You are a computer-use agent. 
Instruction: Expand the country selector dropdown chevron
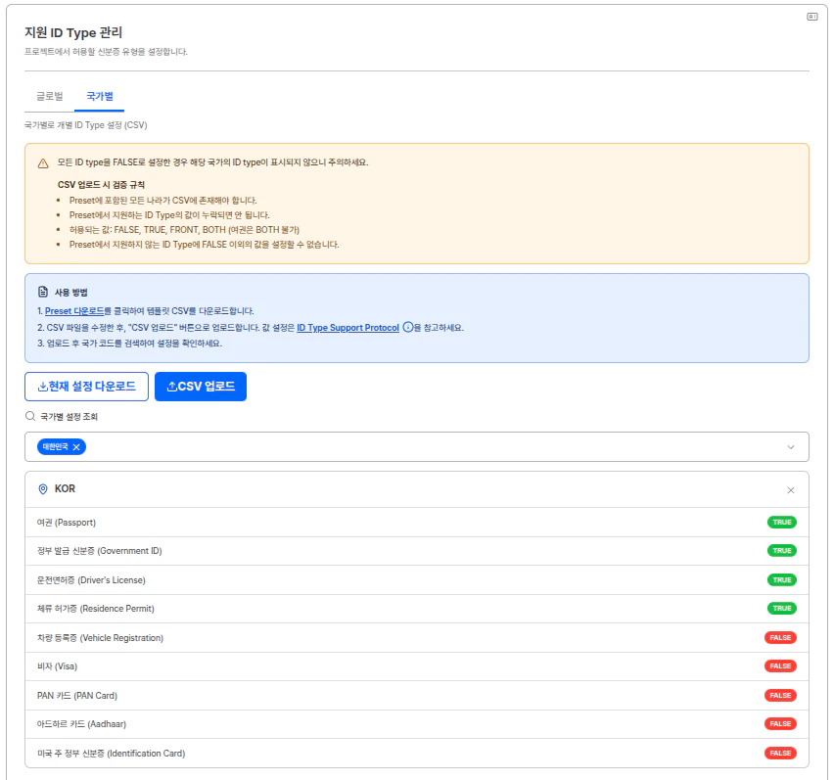[791, 447]
